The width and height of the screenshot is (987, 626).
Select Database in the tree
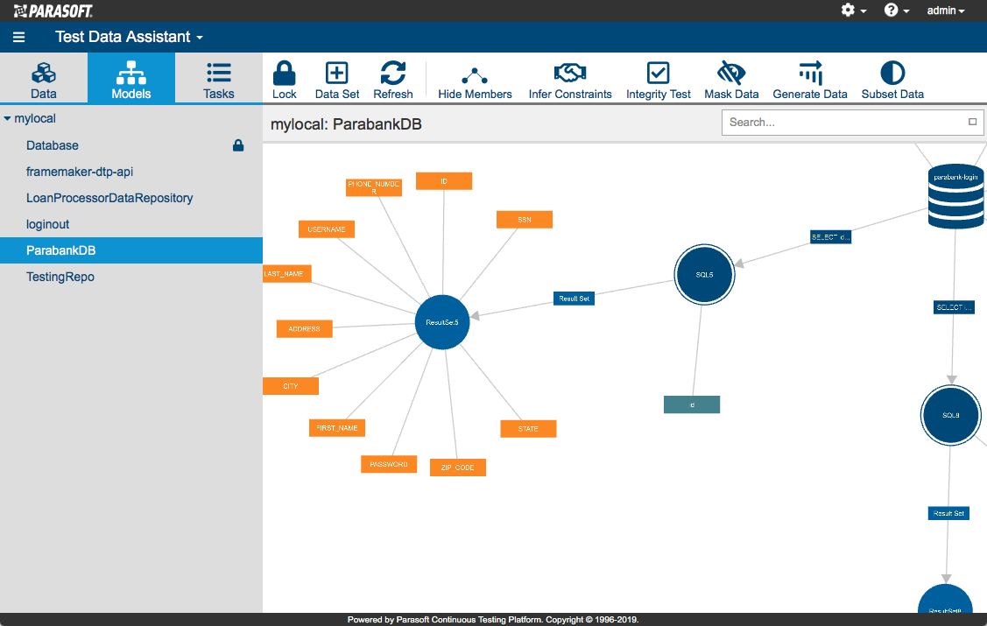click(x=53, y=145)
